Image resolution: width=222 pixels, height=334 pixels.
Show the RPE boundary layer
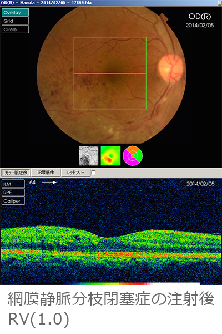click(13, 193)
